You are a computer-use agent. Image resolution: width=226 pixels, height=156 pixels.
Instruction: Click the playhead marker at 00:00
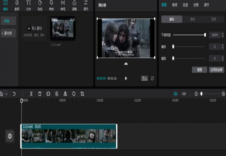point(22,101)
